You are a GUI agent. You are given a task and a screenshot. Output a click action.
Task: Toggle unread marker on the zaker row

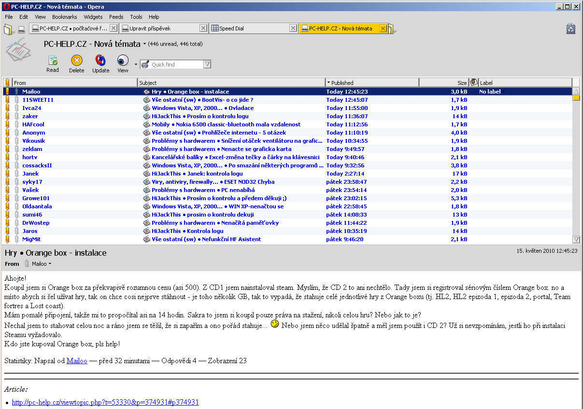(7, 116)
